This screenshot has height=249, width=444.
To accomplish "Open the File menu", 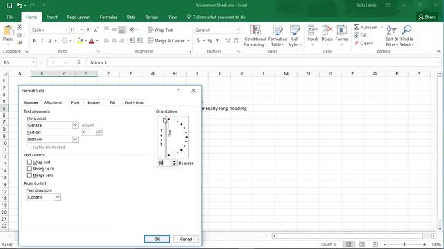I will [x=10, y=17].
